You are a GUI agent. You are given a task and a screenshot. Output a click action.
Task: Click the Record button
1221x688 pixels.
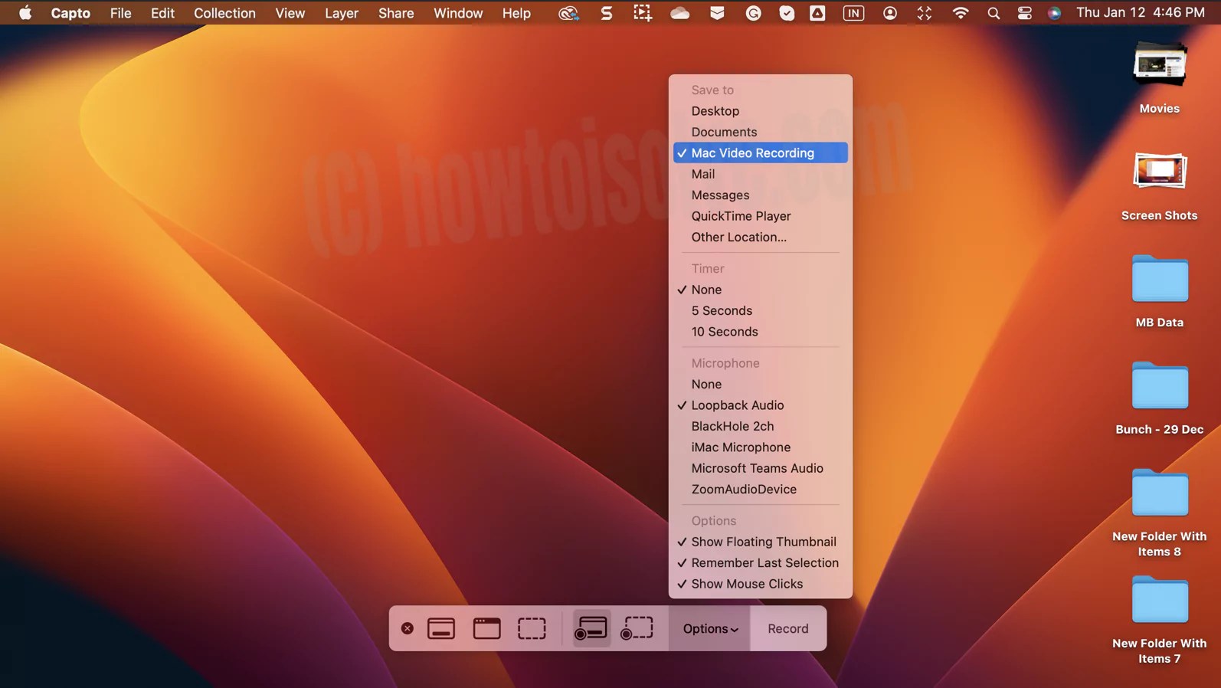coord(788,628)
